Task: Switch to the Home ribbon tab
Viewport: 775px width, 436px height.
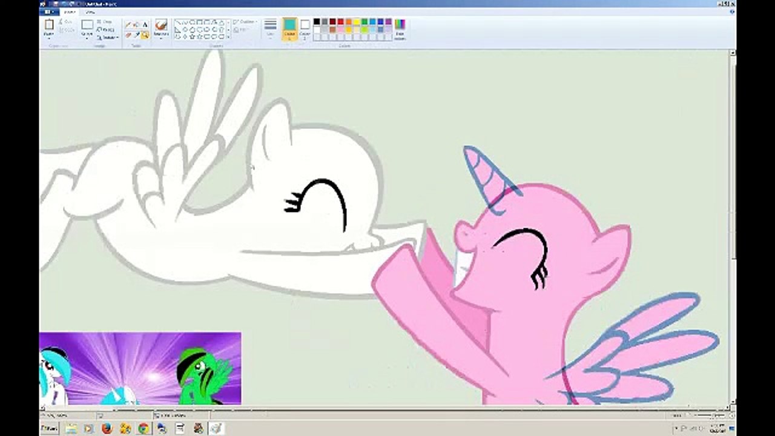Action: [x=70, y=12]
